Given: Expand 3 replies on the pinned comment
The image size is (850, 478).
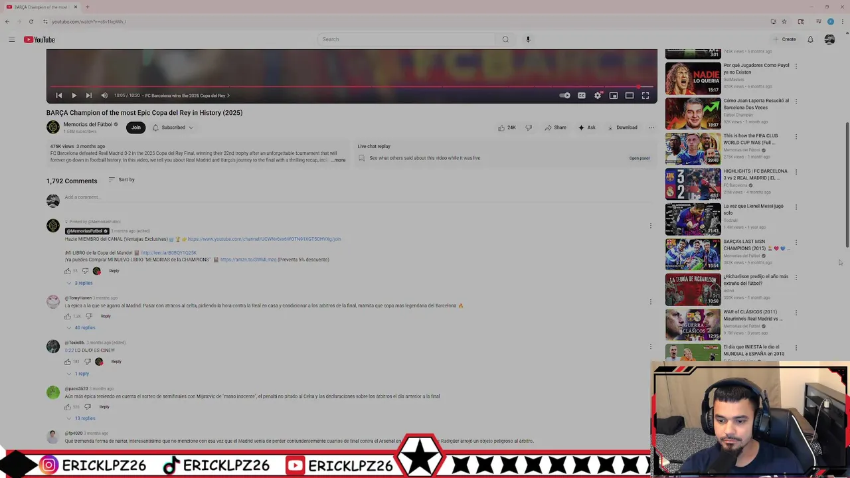Looking at the screenshot, I should [x=80, y=283].
